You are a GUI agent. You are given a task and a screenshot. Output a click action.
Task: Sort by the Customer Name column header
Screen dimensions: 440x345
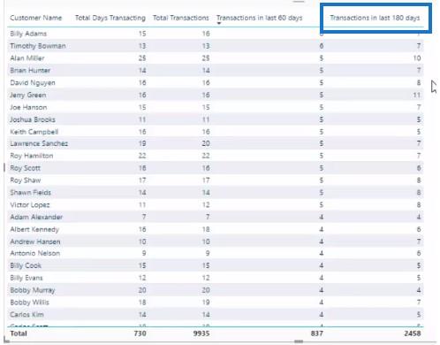(36, 18)
